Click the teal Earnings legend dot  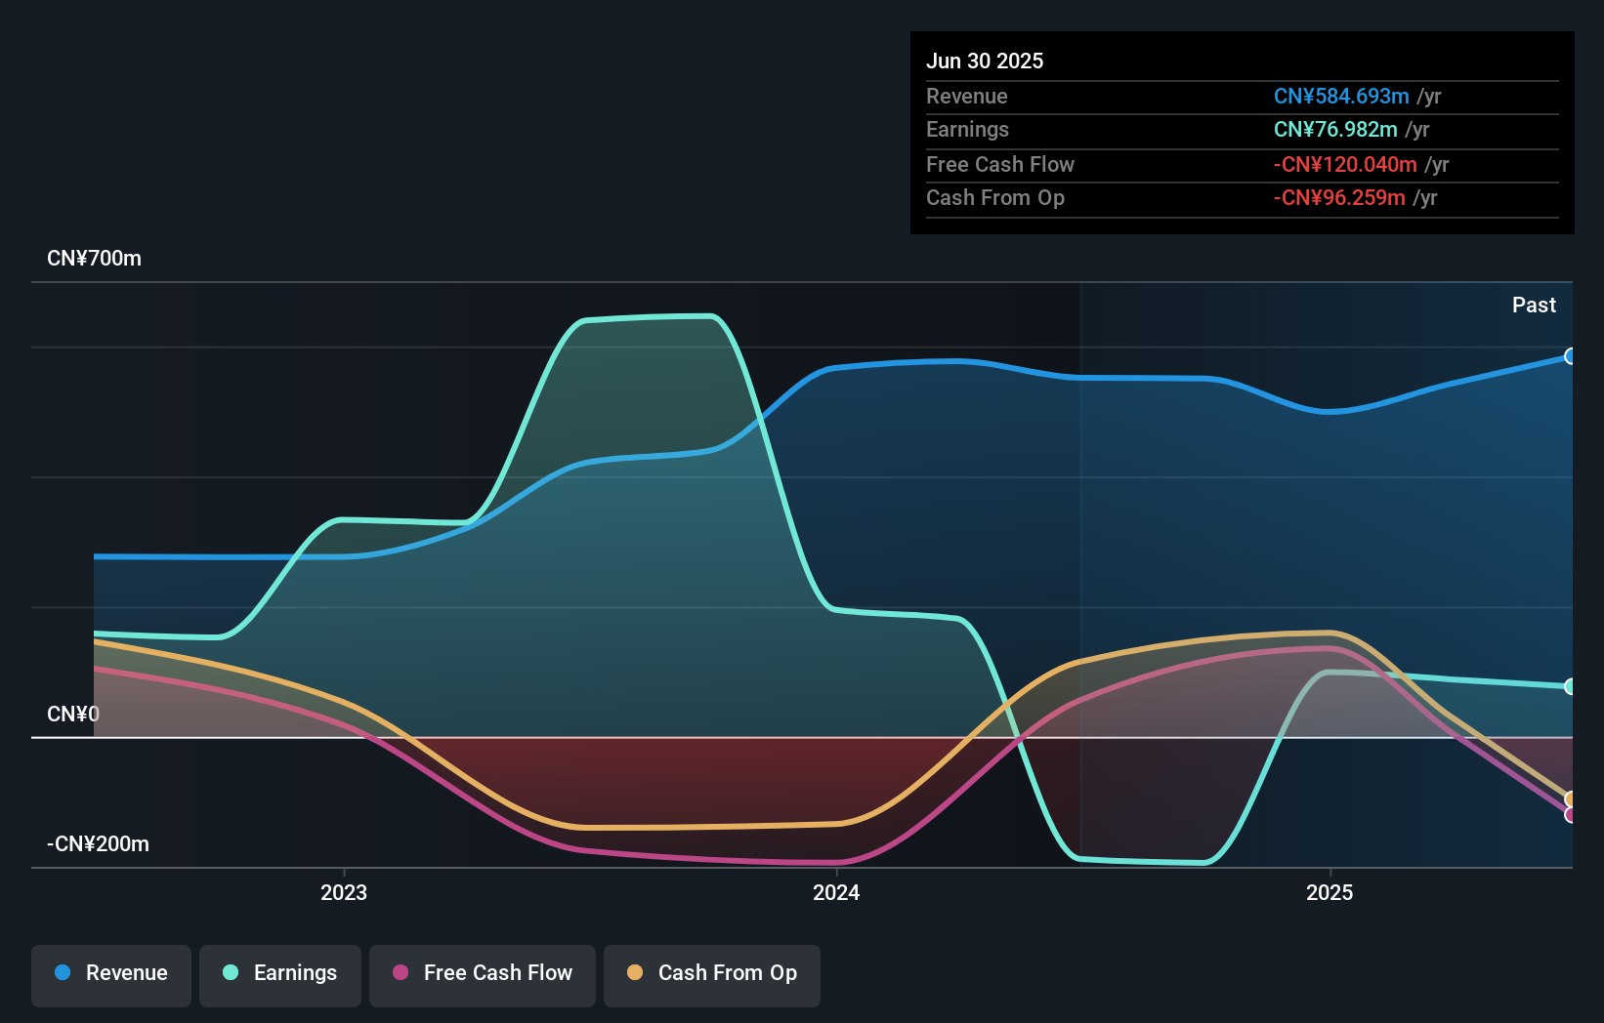pos(231,972)
